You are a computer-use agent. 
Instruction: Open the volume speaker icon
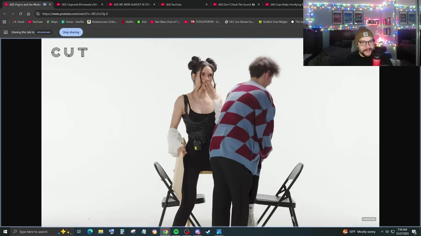tap(387, 232)
